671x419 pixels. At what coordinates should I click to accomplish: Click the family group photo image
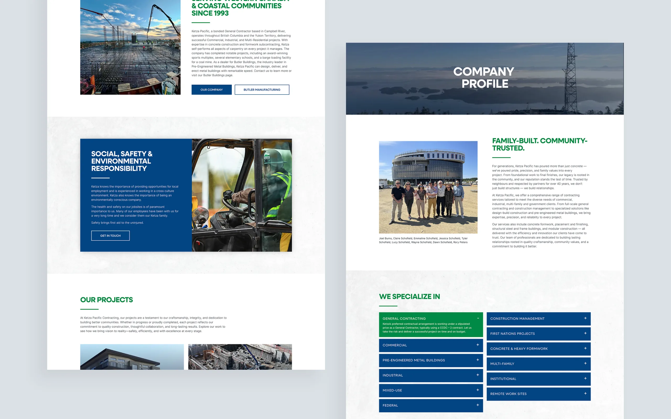428,187
